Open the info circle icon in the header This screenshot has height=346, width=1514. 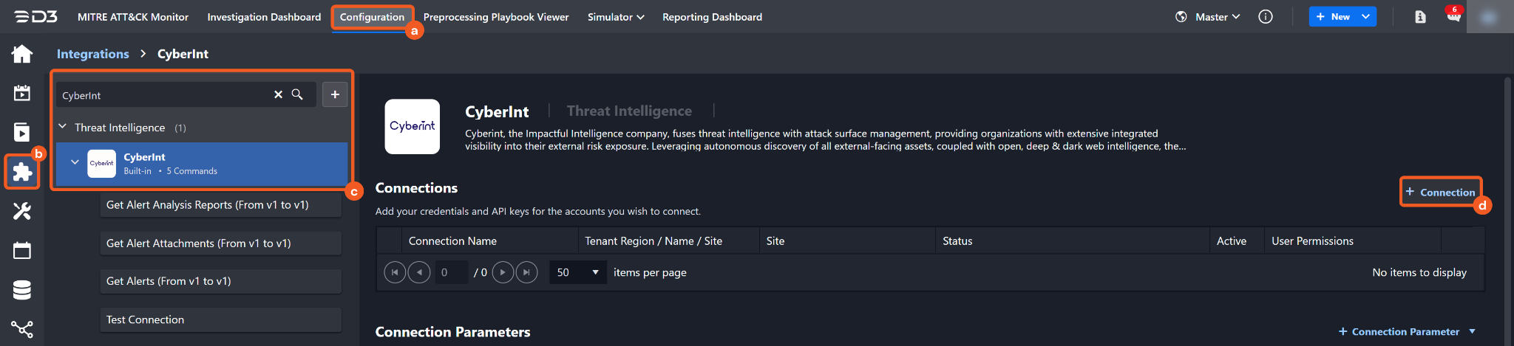(x=1266, y=16)
